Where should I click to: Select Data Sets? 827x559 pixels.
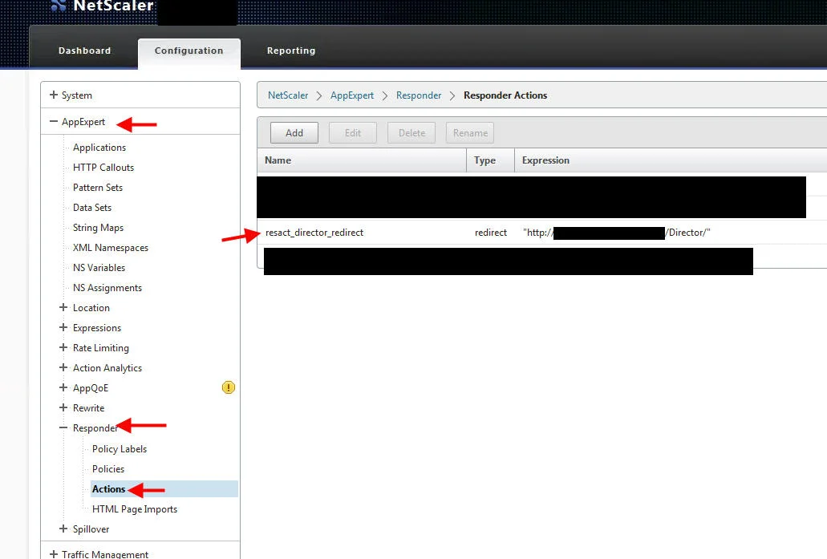click(x=92, y=207)
